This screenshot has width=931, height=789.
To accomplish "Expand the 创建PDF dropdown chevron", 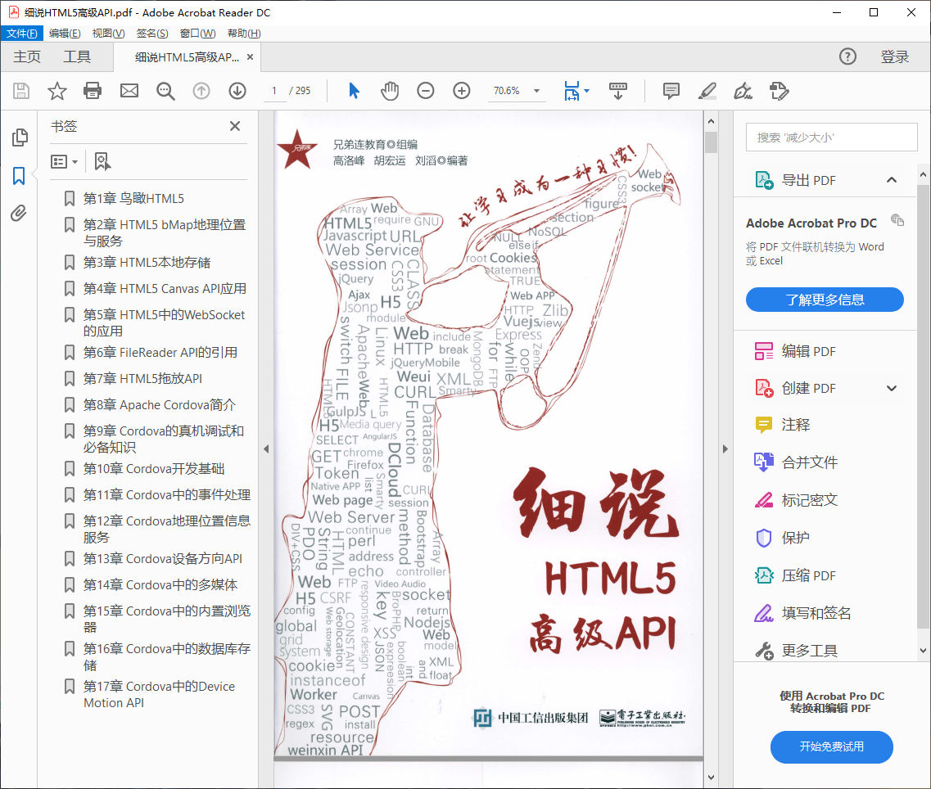I will [892, 387].
